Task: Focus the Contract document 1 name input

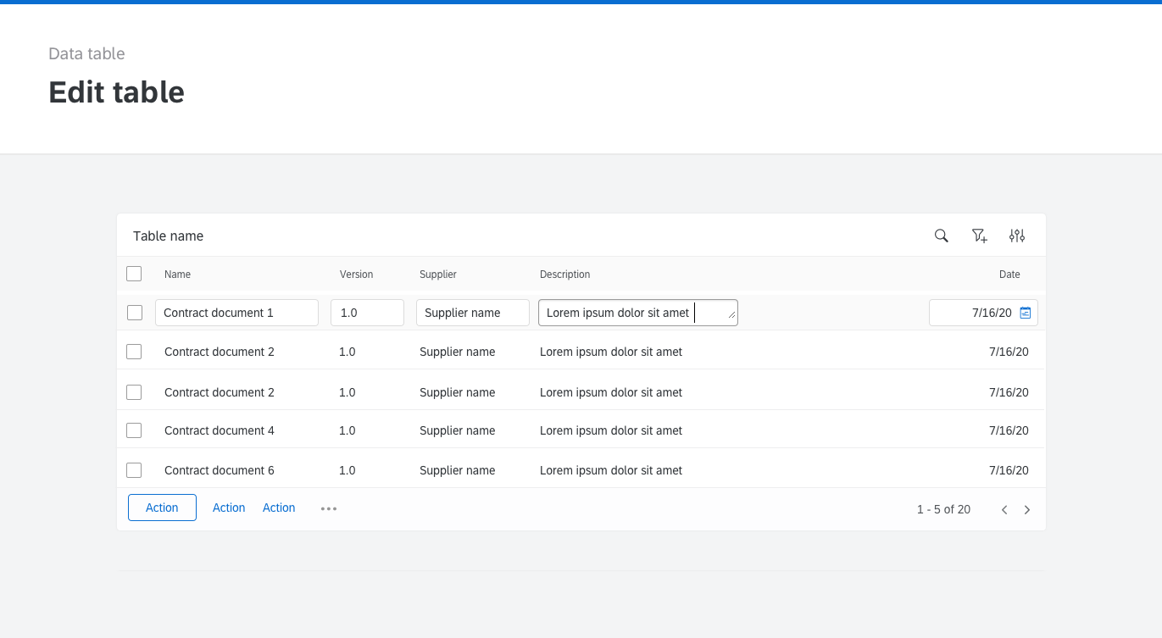Action: click(x=236, y=313)
